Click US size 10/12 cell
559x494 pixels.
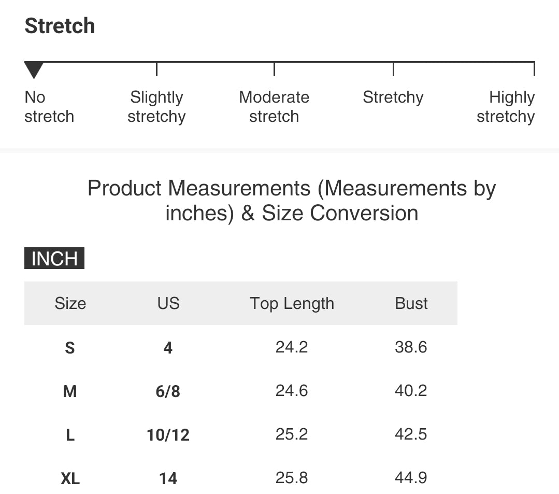click(x=168, y=434)
